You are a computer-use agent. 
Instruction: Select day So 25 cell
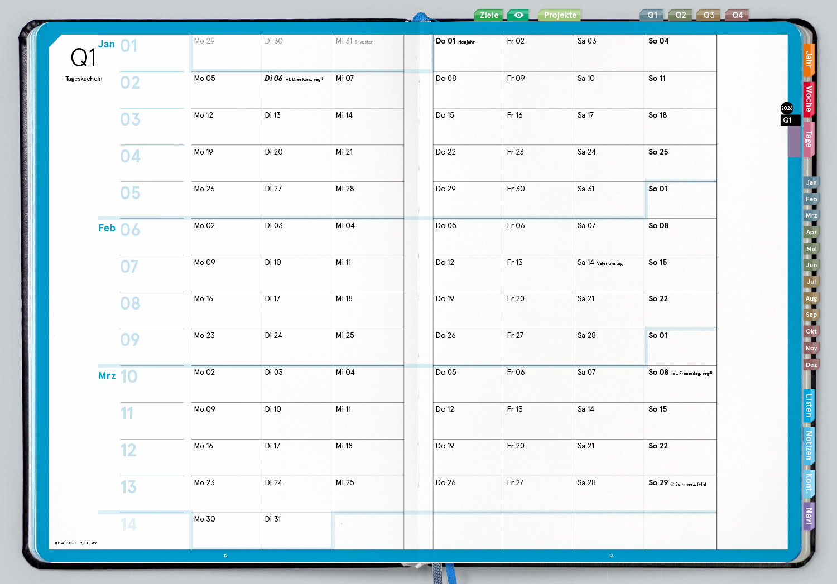tap(681, 163)
